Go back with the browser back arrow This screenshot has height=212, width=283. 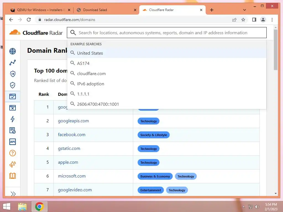coord(11,20)
